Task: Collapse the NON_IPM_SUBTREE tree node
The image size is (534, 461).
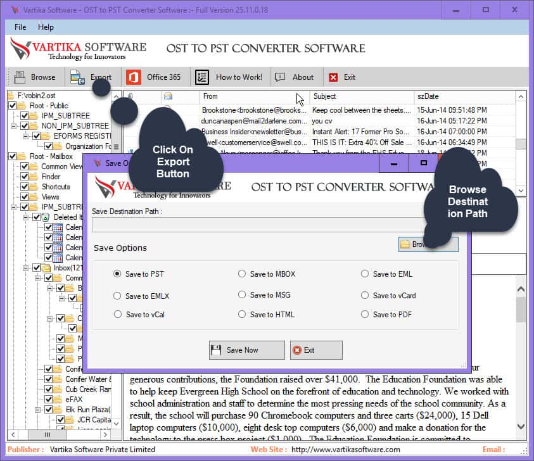Action: pyautogui.click(x=14, y=126)
